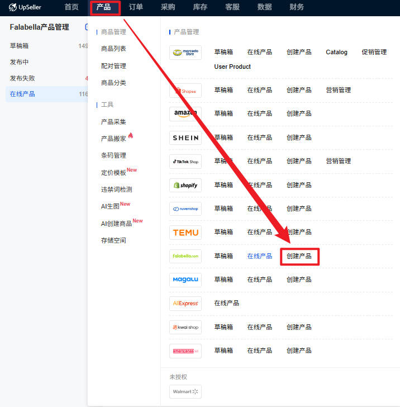This screenshot has width=400, height=407.
Task: Open AI创建商品 tool
Action: click(116, 224)
